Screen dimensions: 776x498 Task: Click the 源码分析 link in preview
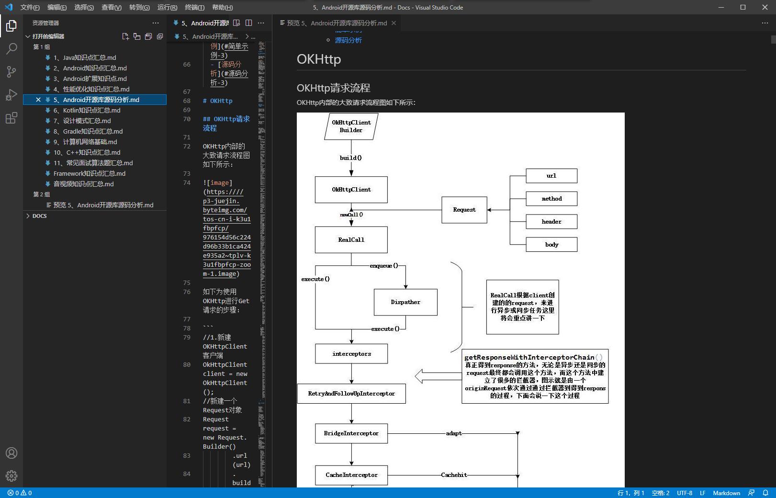(348, 40)
